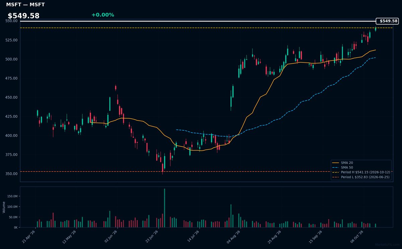Click the 14 Jul '26 date label
The height and width of the screenshot is (249, 402).
tap(194, 237)
